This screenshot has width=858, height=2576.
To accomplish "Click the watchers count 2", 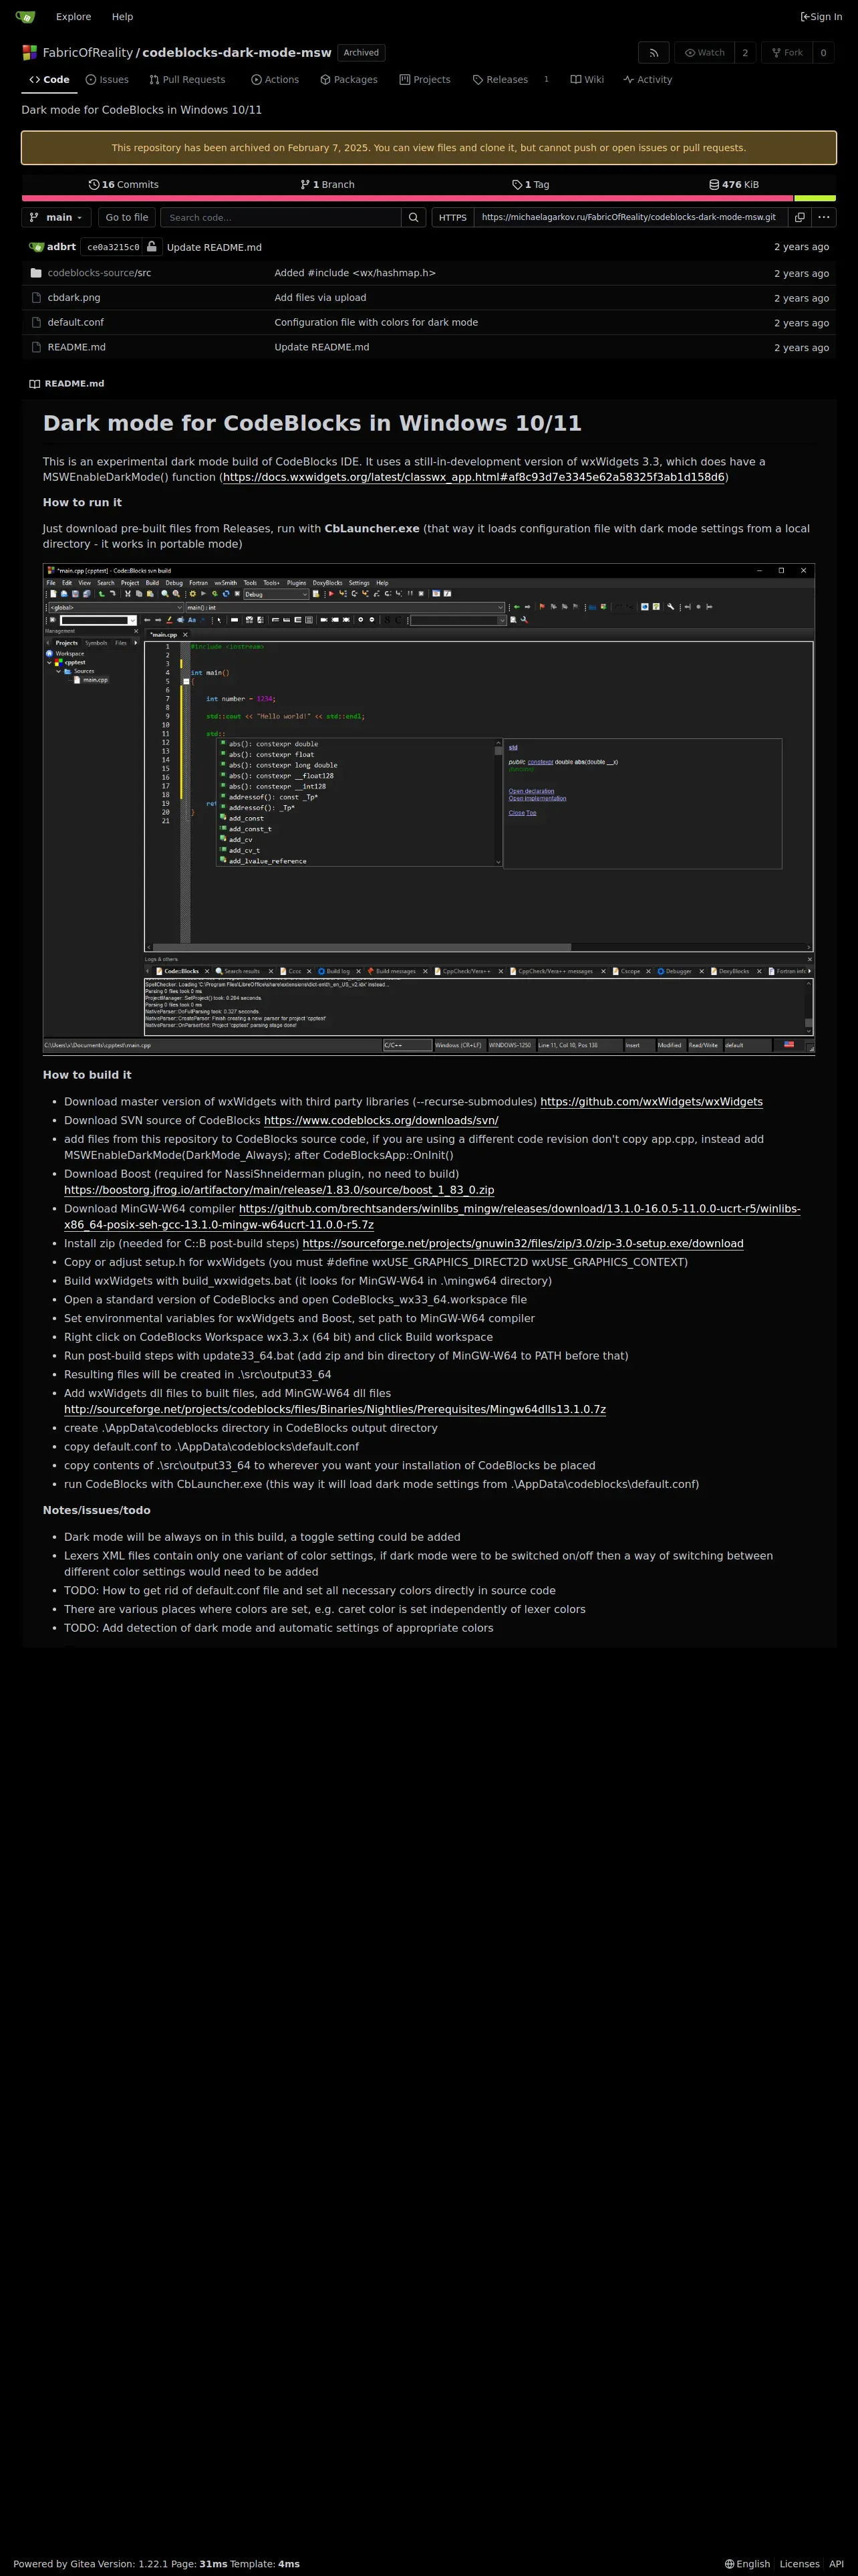I will [x=745, y=53].
